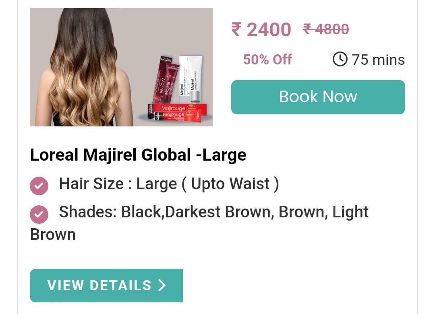This screenshot has width=435, height=314.
Task: Click the struck-through ₹4800 original price
Action: (326, 29)
